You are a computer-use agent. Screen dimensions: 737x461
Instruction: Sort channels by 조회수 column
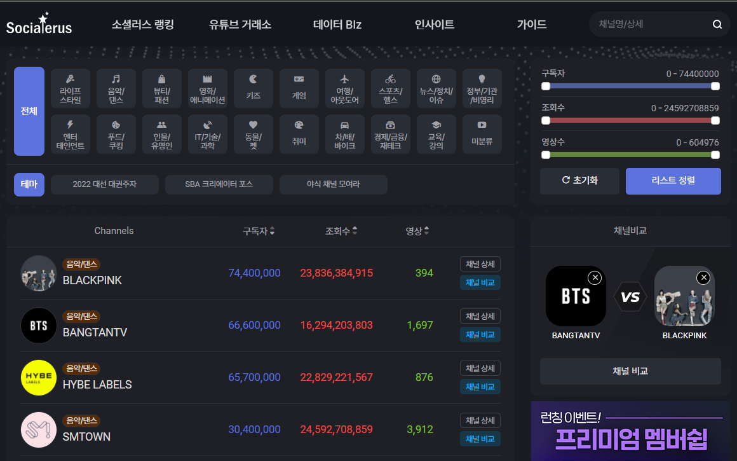click(341, 231)
